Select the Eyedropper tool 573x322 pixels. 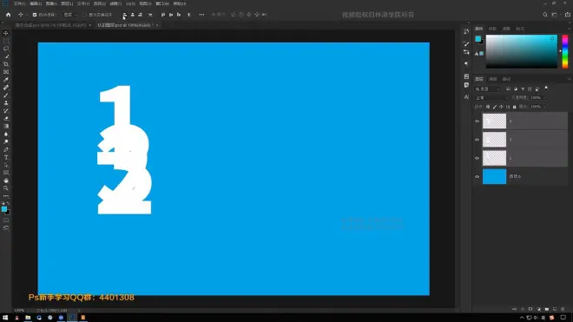[6, 80]
